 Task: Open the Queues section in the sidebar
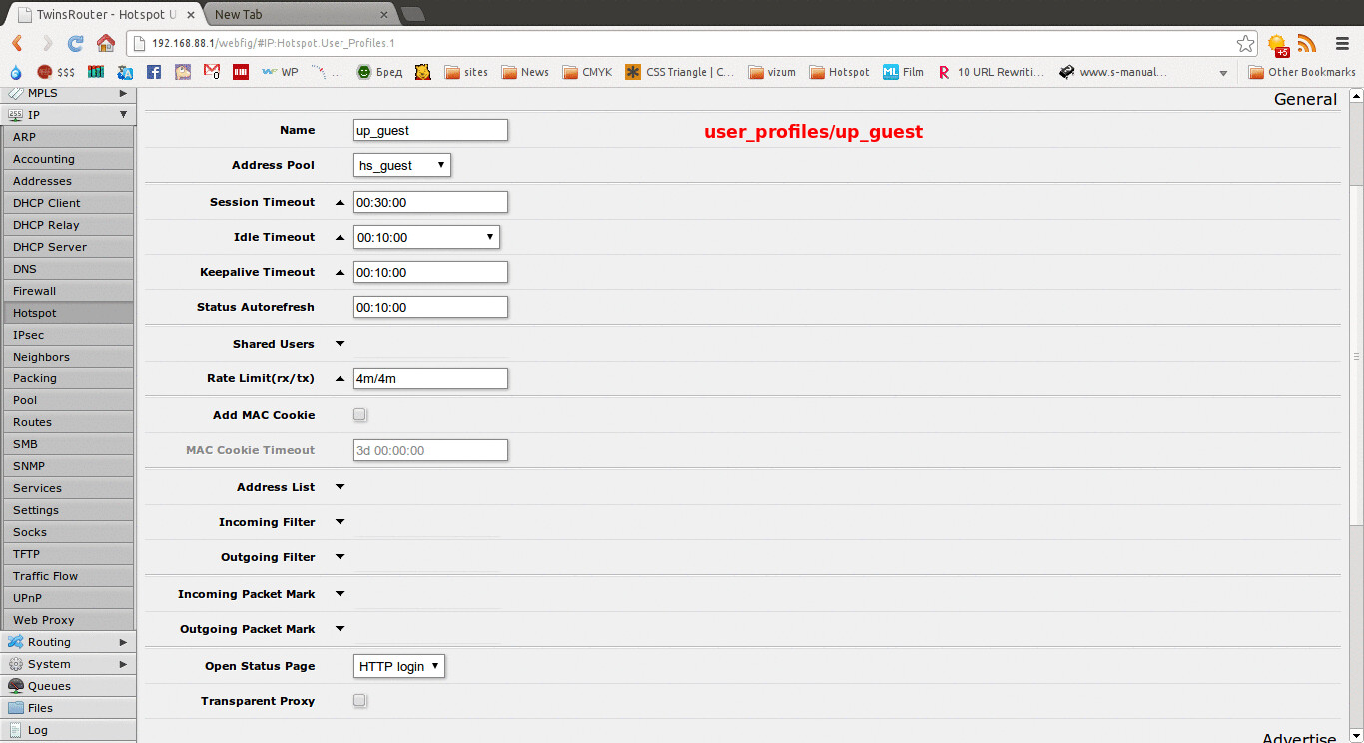pos(45,686)
